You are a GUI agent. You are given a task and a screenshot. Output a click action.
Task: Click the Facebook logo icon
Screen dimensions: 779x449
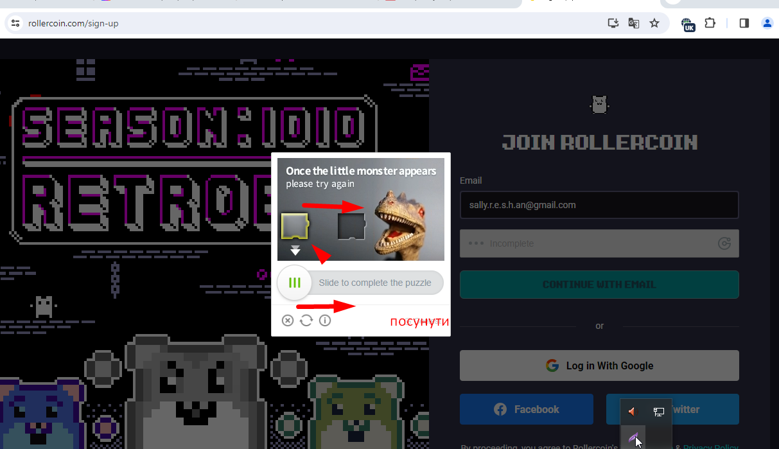500,409
